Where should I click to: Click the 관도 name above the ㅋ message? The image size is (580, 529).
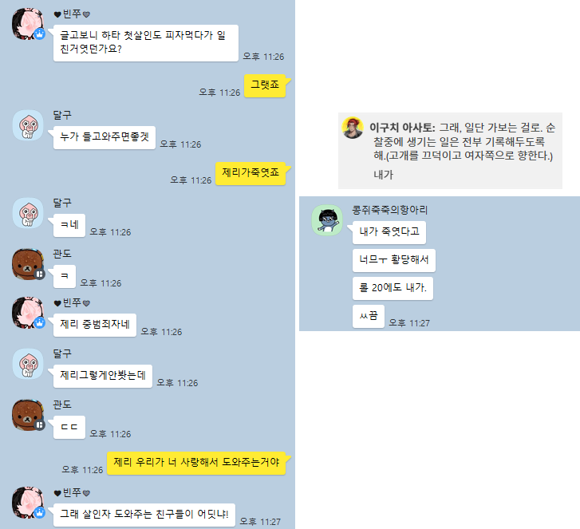(x=61, y=254)
